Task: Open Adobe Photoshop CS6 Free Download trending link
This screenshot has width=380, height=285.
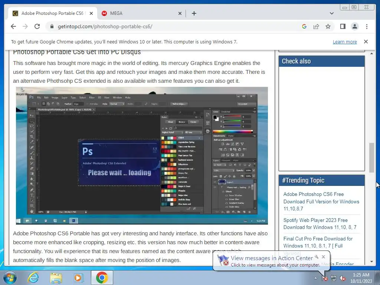Action: pyautogui.click(x=321, y=202)
